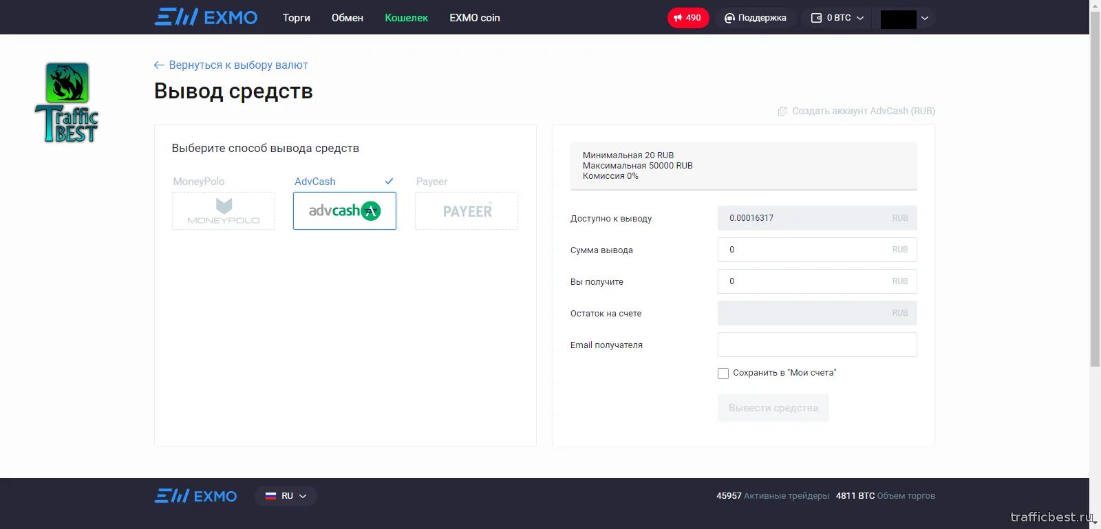Click the Минимальная 20 RUB text

tap(628, 155)
